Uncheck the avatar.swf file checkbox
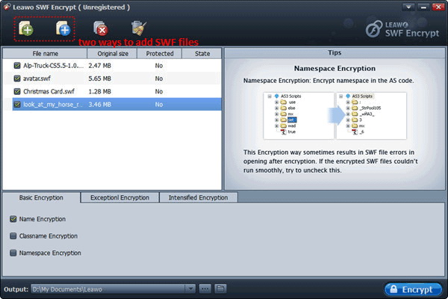Viewport: 448px width, 299px height. 17,78
